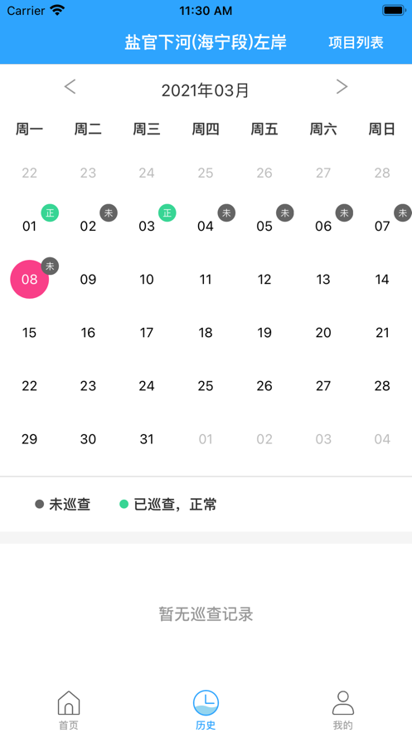Select the highlighted date 08
412x733 pixels.
(x=29, y=280)
